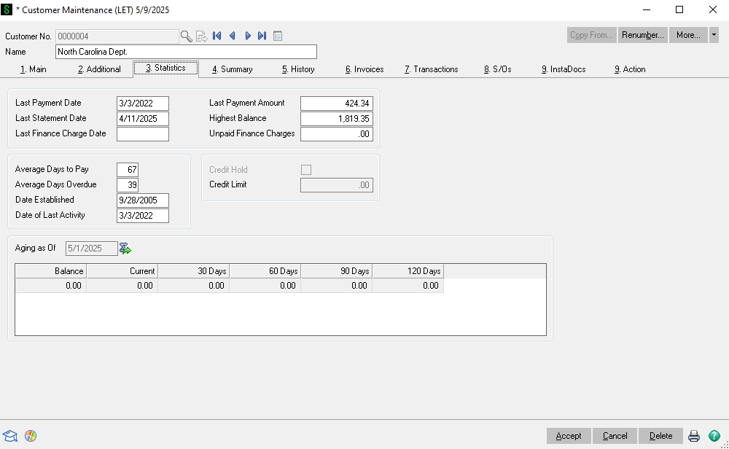729x449 pixels.
Task: Click the aging date refresh icon
Action: pos(125,249)
